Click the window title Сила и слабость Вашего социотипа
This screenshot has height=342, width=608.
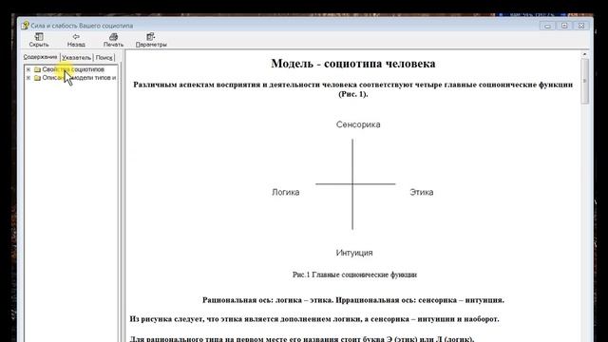(x=82, y=26)
